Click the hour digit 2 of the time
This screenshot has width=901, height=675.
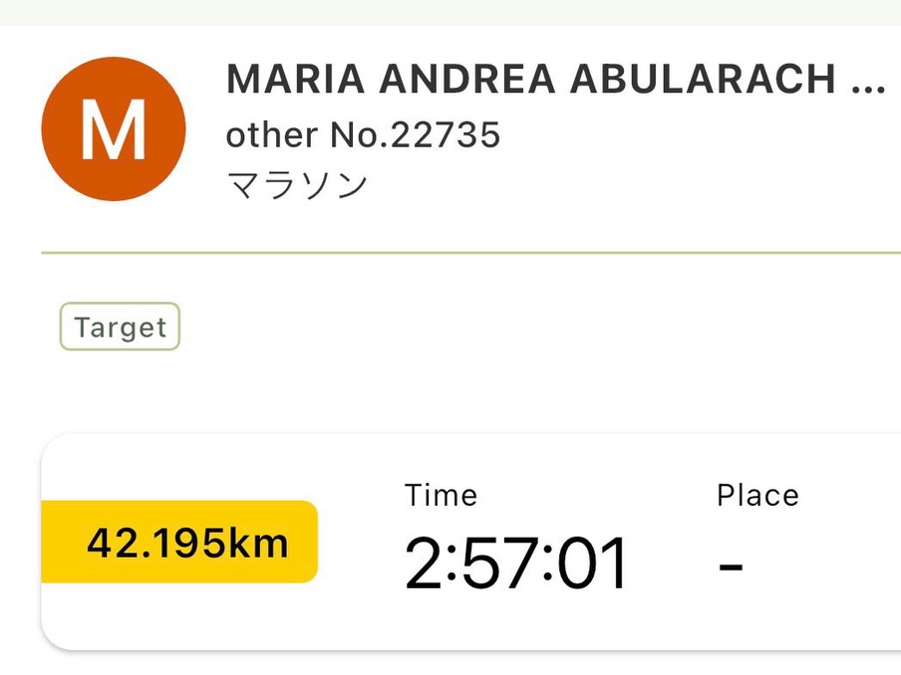click(x=423, y=563)
